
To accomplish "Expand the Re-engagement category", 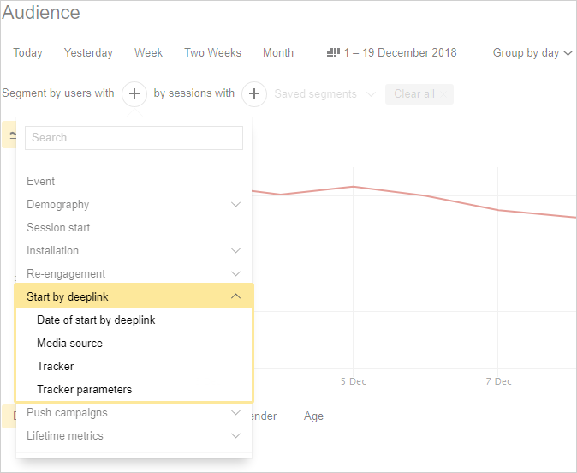I will pos(235,274).
